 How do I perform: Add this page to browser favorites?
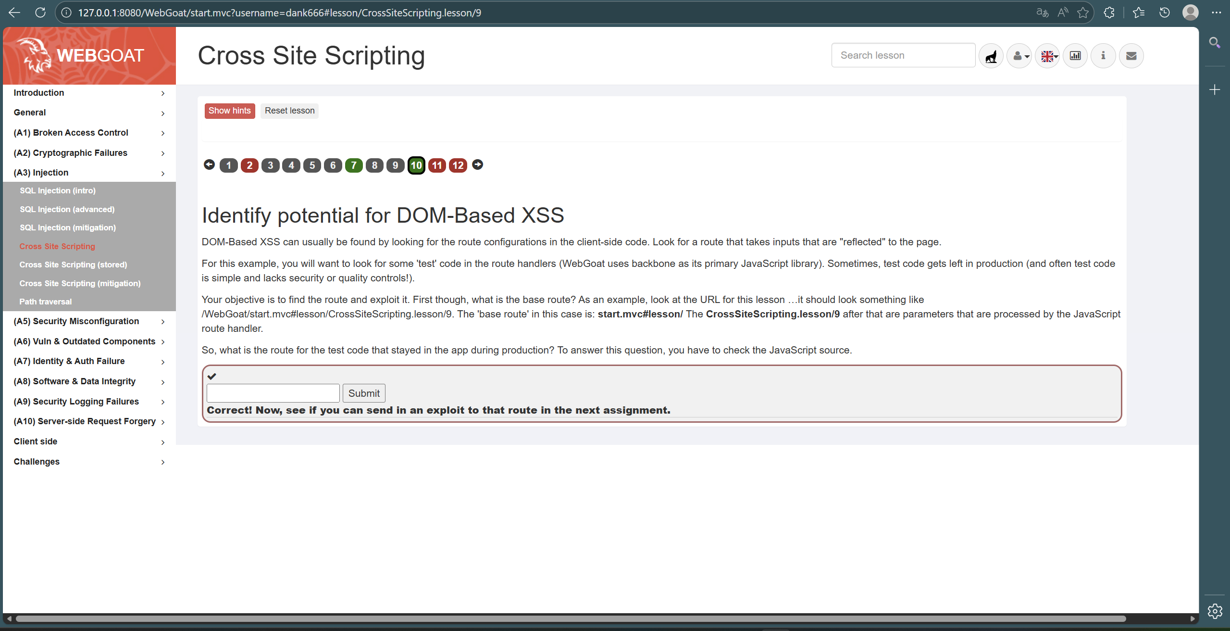point(1083,13)
